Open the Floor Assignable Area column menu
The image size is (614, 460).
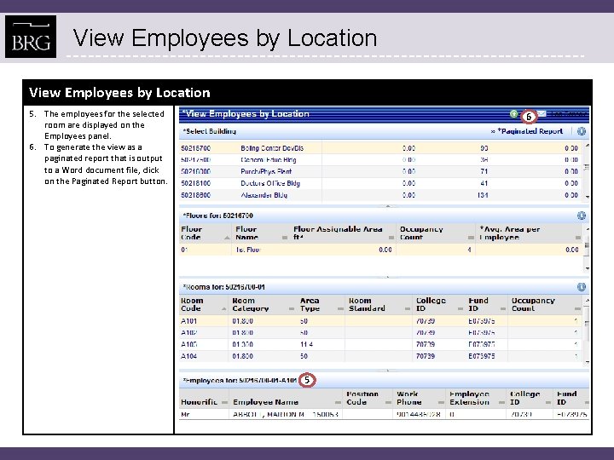391,238
